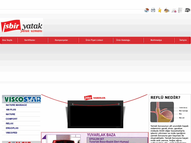Select the 100 PLUS product link
The height and width of the screenshot is (143, 191).
click(11, 110)
